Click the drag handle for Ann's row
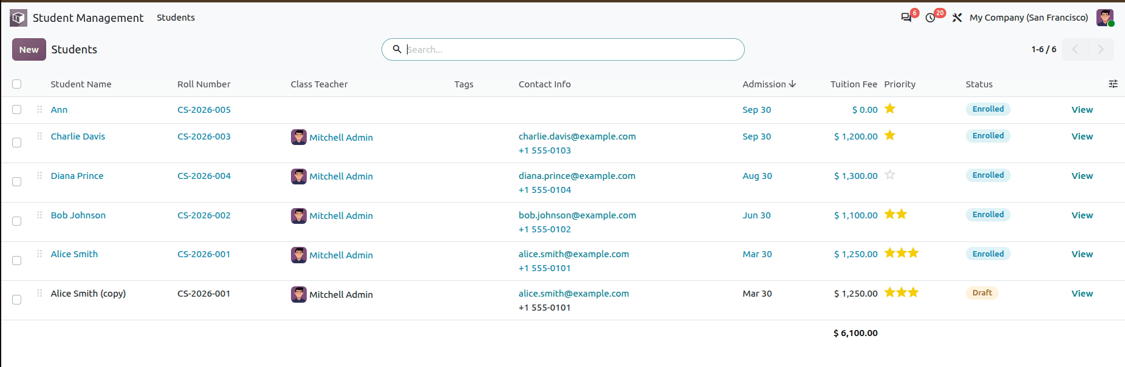Image resolution: width=1125 pixels, height=367 pixels. click(39, 109)
